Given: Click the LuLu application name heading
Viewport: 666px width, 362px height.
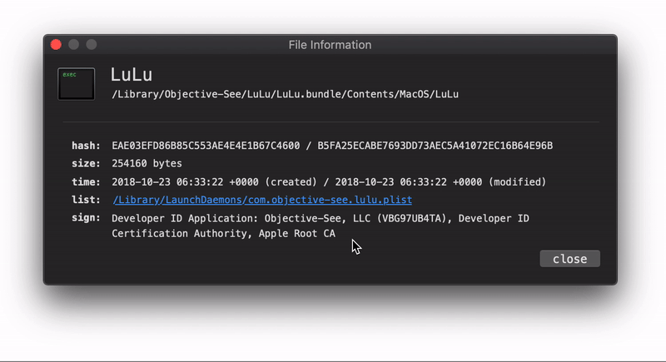Looking at the screenshot, I should point(132,75).
